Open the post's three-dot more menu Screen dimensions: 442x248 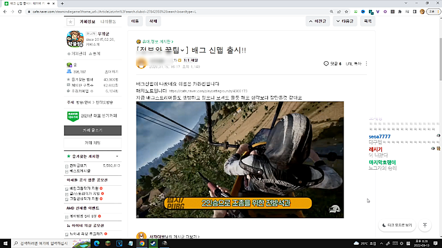(x=366, y=63)
